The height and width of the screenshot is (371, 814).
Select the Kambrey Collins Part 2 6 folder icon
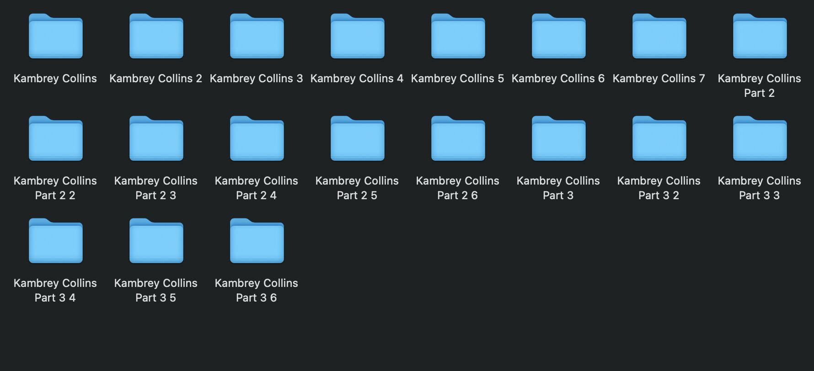tap(458, 138)
